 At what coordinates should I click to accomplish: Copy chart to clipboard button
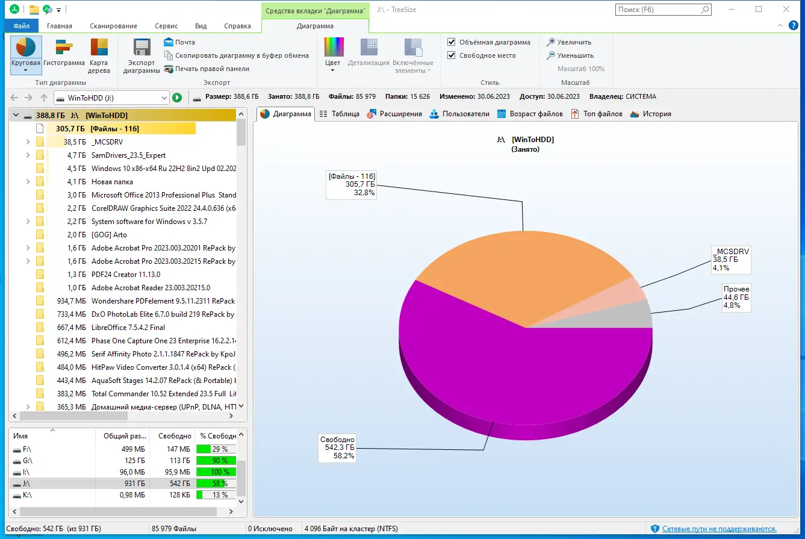(236, 55)
